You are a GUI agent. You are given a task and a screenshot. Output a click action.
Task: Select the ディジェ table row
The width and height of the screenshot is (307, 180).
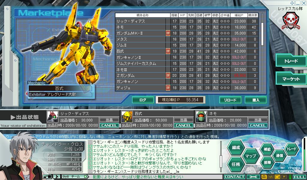point(187,88)
